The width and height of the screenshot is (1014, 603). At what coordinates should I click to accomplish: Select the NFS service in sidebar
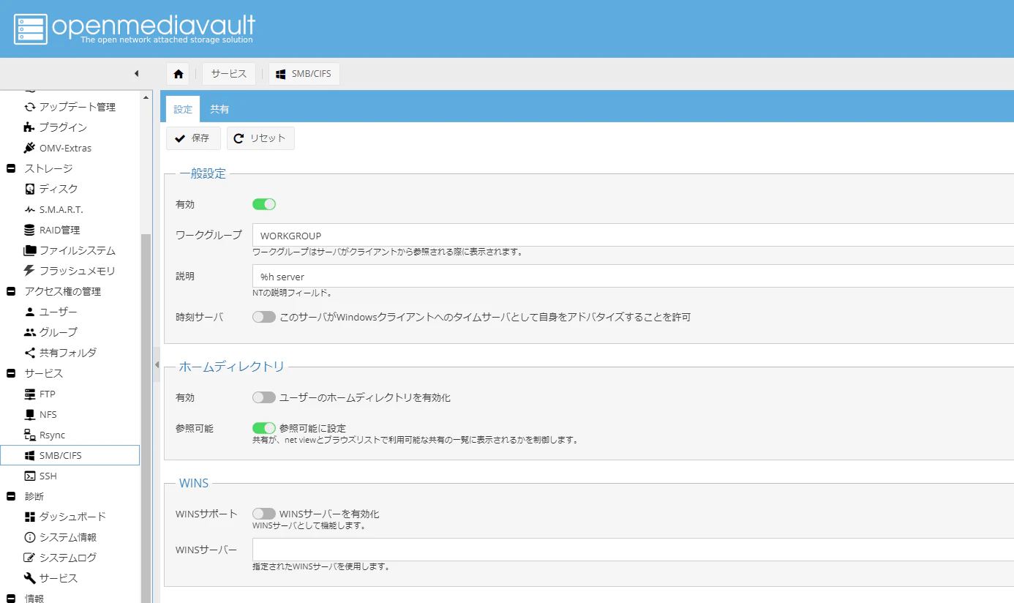click(x=46, y=414)
